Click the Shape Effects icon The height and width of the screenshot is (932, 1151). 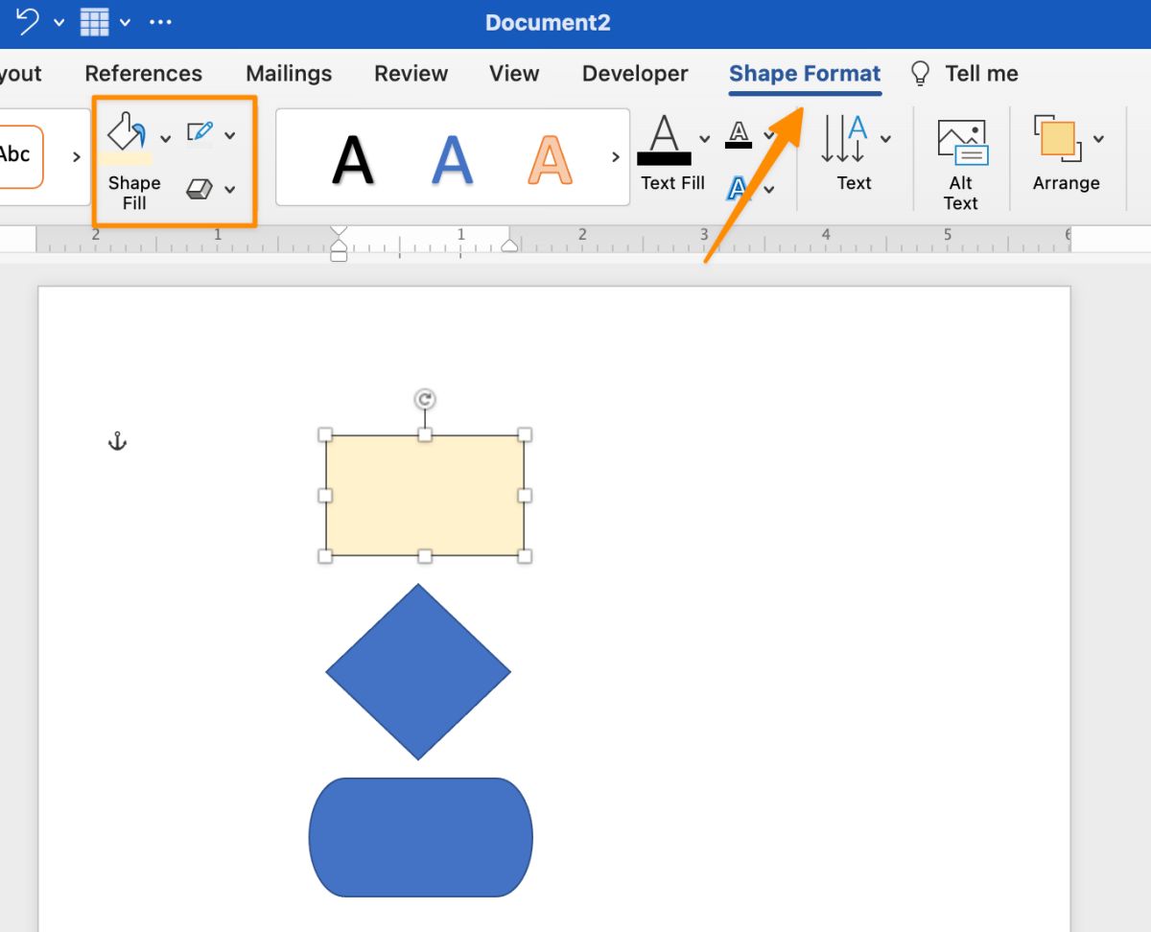click(199, 190)
